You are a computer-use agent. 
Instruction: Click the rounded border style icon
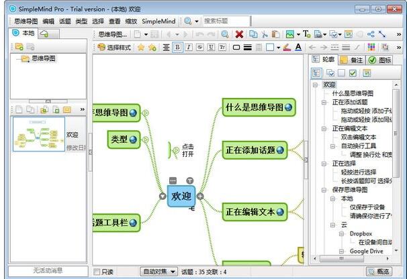[x=236, y=48]
